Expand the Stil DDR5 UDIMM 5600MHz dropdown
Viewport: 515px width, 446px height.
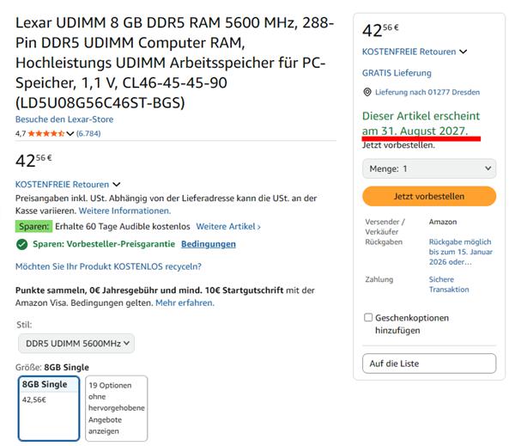tap(76, 344)
